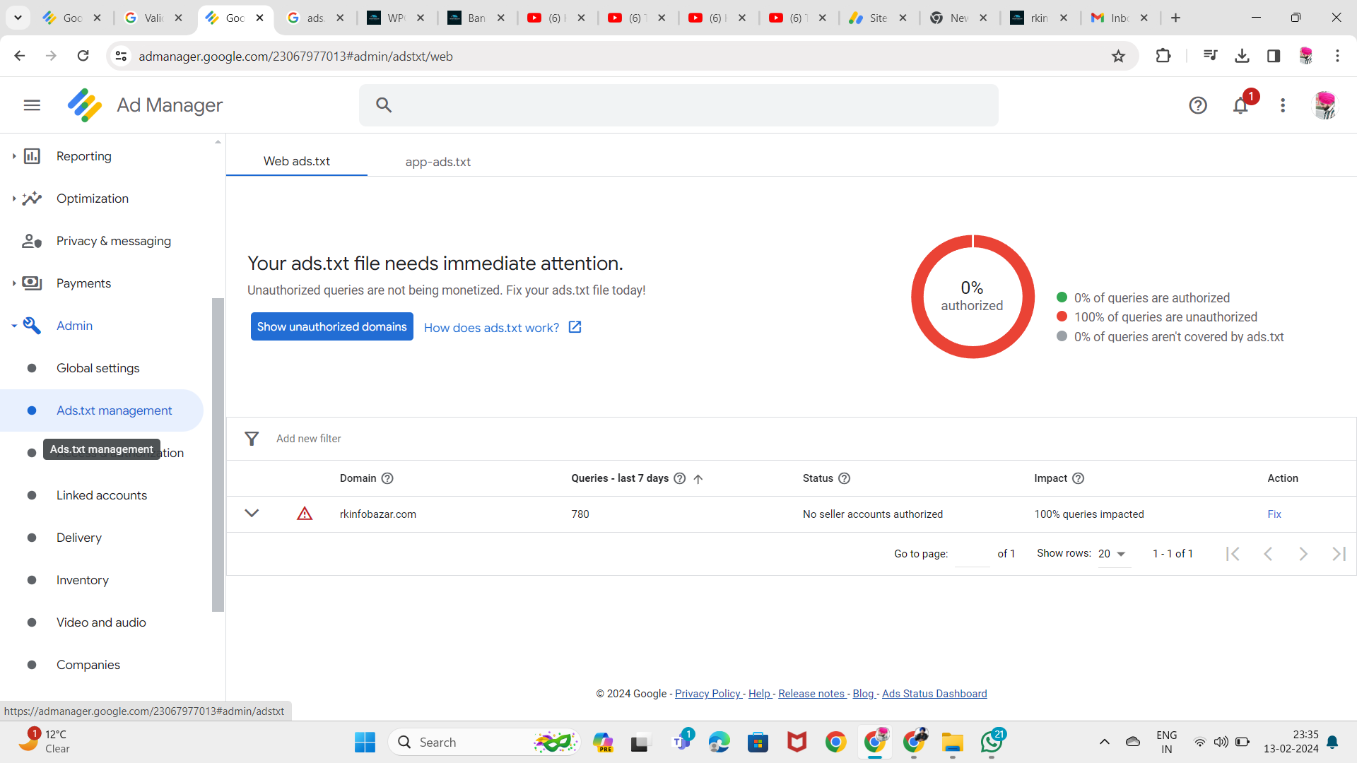Expand the Reporting section in sidebar

[13, 156]
